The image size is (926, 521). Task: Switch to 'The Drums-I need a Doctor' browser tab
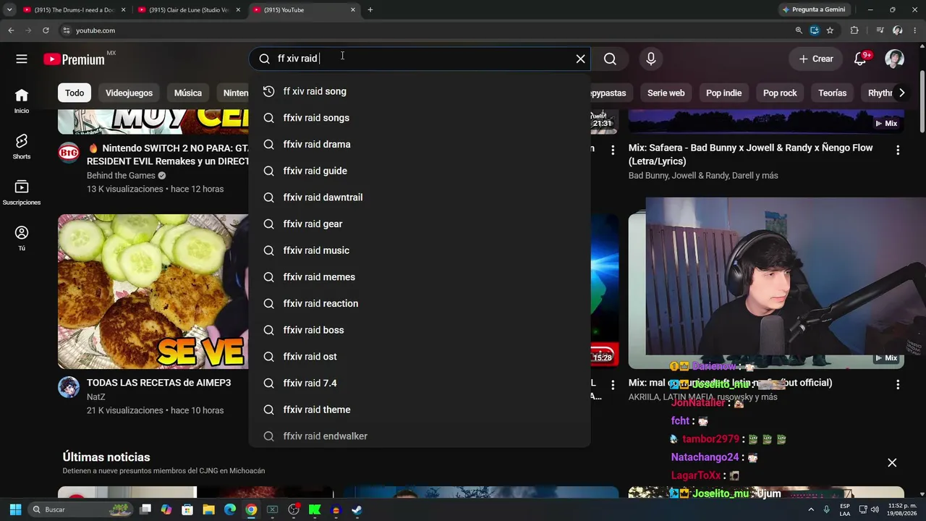tap(74, 10)
